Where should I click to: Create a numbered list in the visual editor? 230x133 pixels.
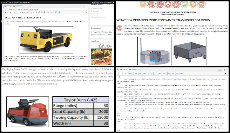[x=27, y=12]
